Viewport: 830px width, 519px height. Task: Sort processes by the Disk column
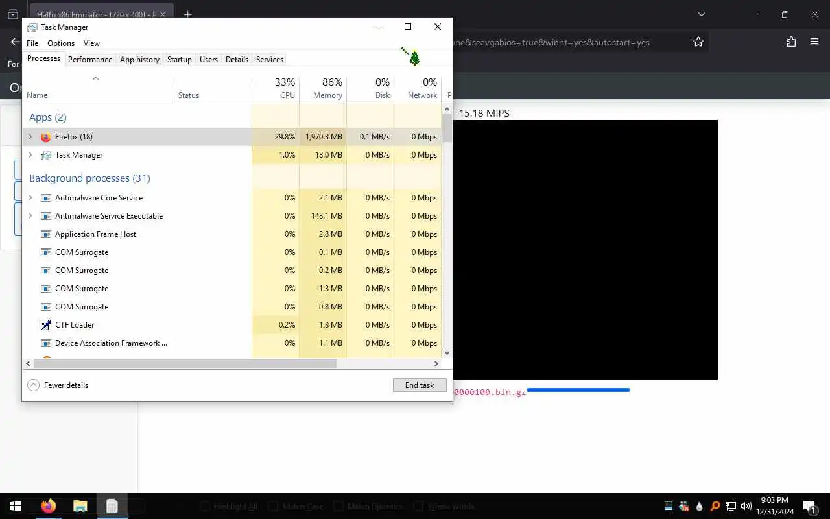pos(370,89)
